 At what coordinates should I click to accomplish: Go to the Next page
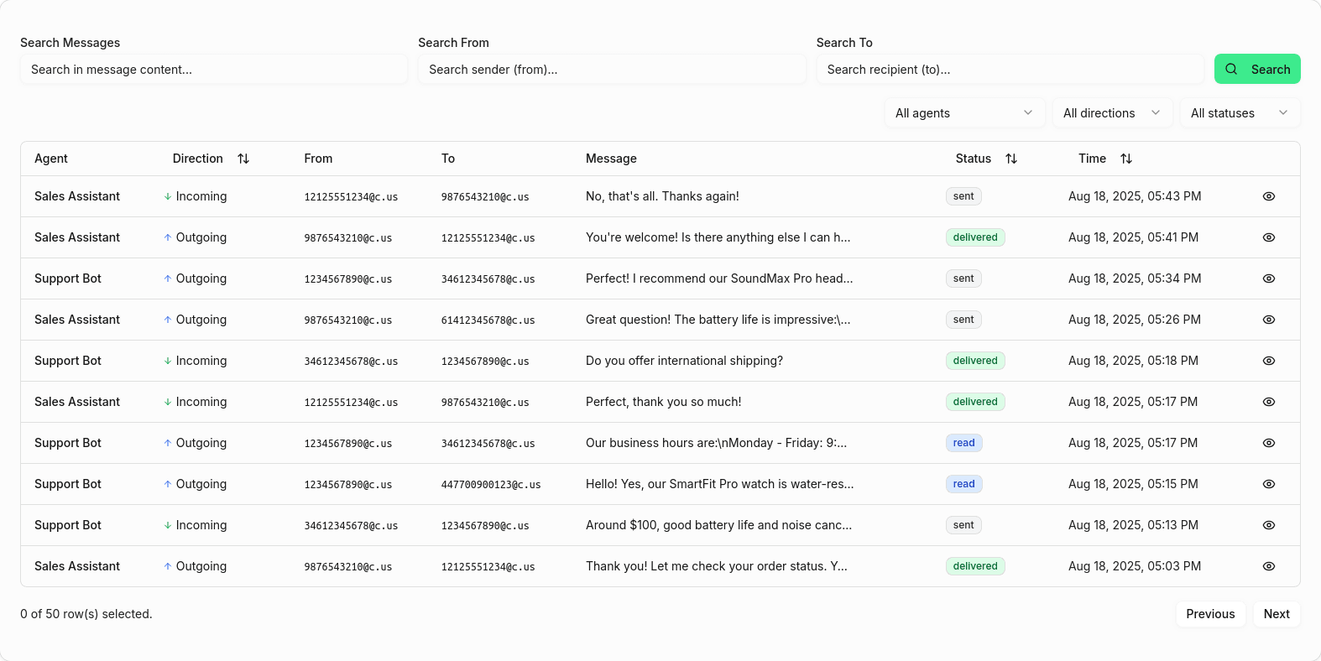[1276, 614]
